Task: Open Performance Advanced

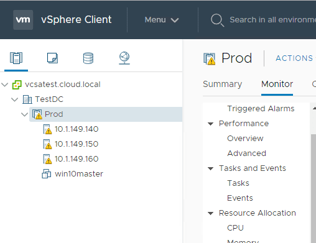Action: point(247,154)
